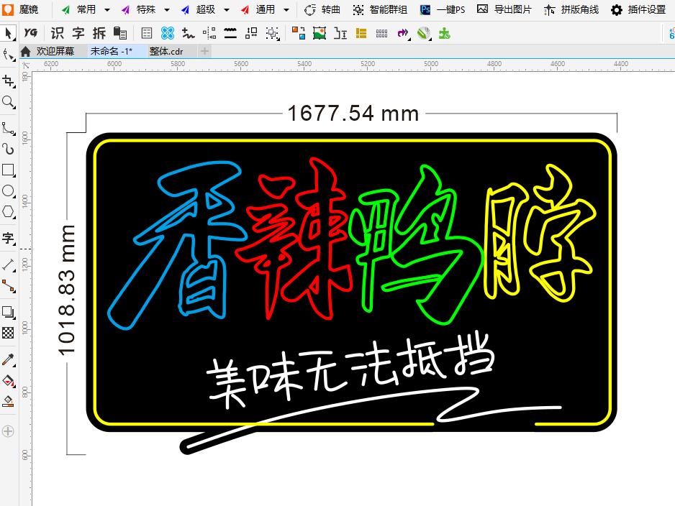Viewport: 675px width, 506px height.
Task: Select the Artistic Media tool
Action: pos(9,149)
